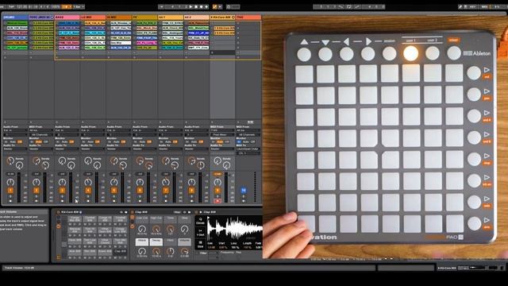
Task: Click the Attack macro button
Action: click(142, 242)
